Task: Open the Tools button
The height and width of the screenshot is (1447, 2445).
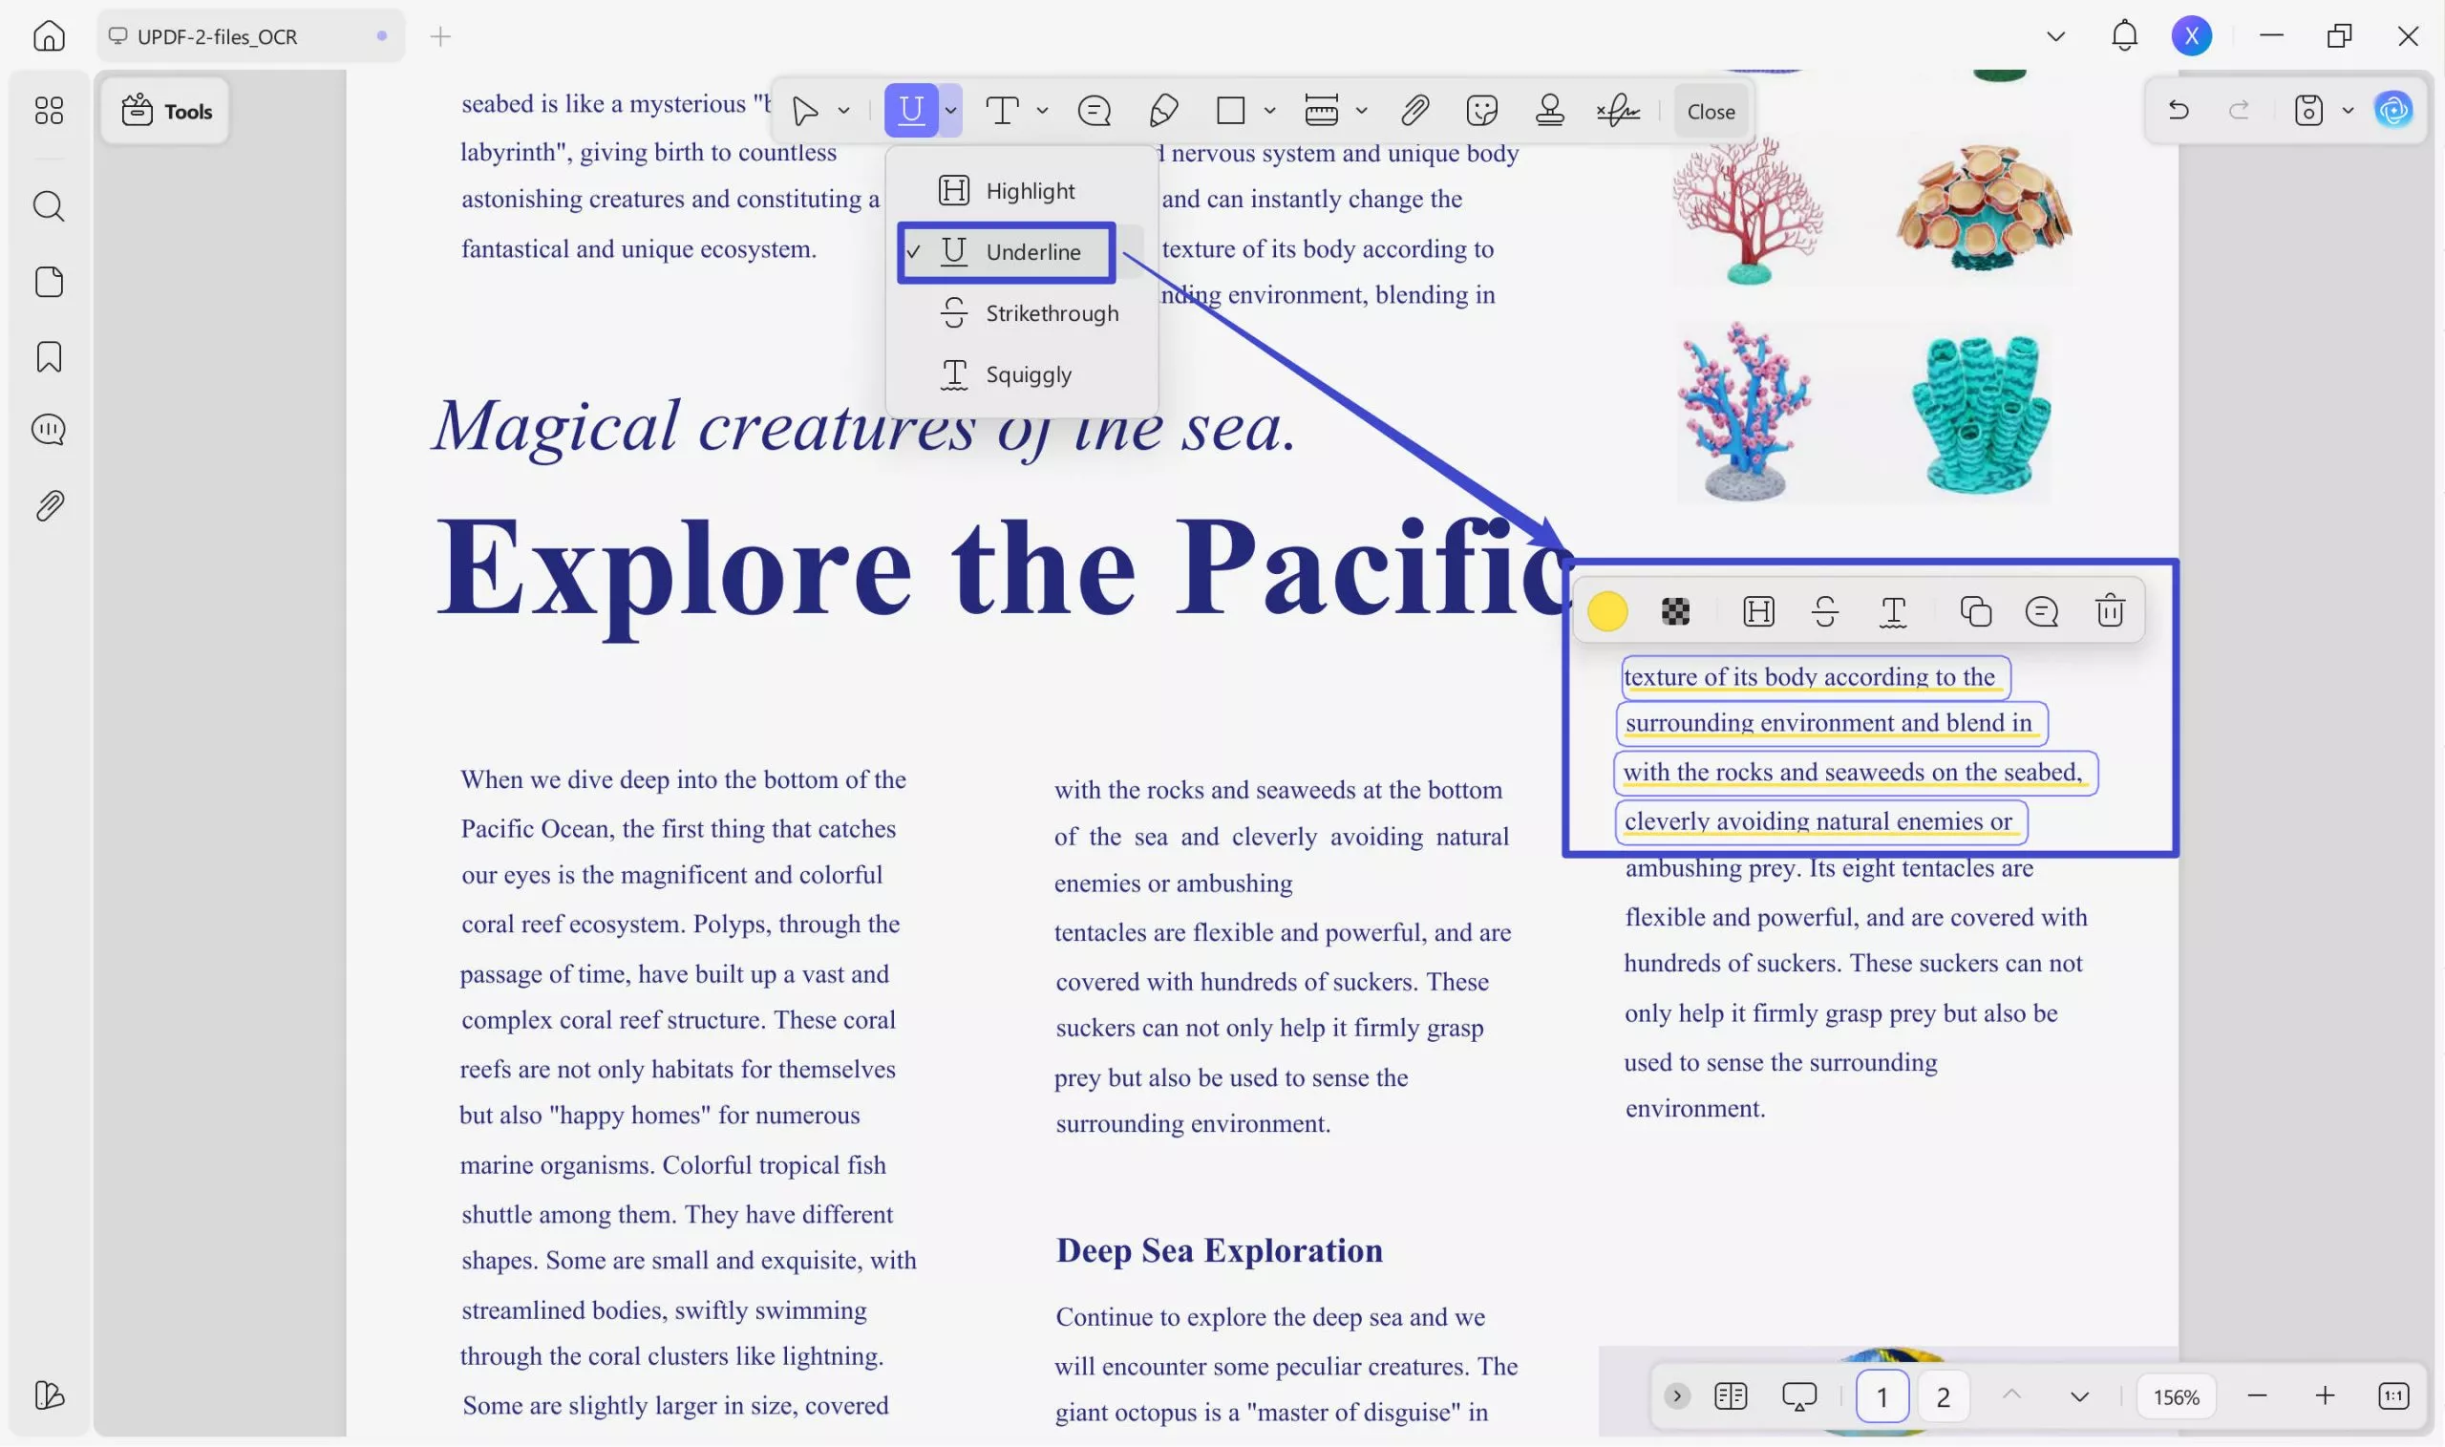Action: pos(167,112)
